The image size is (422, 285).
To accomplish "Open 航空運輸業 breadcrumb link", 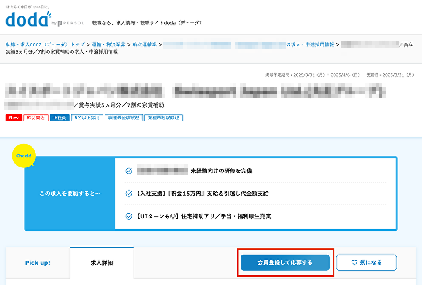I will pos(144,44).
